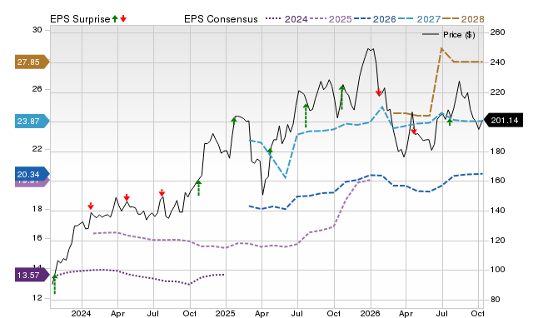Select the green surprise arrow just after 2025 began
Viewport: 533px width, 318px height.
[x=234, y=120]
